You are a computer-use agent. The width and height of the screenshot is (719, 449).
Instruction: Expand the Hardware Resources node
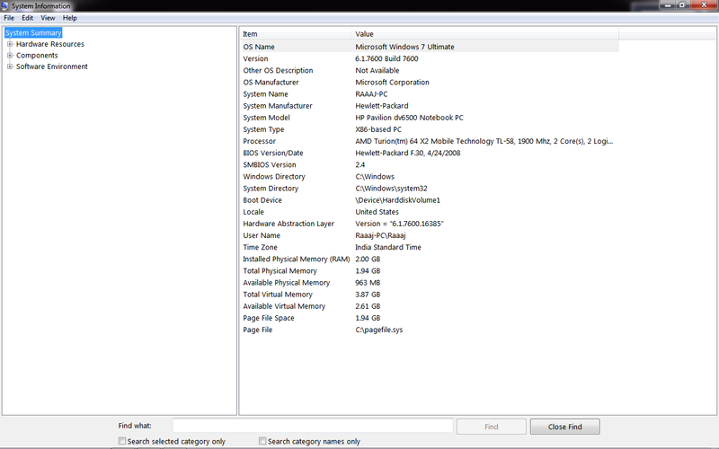(10, 44)
